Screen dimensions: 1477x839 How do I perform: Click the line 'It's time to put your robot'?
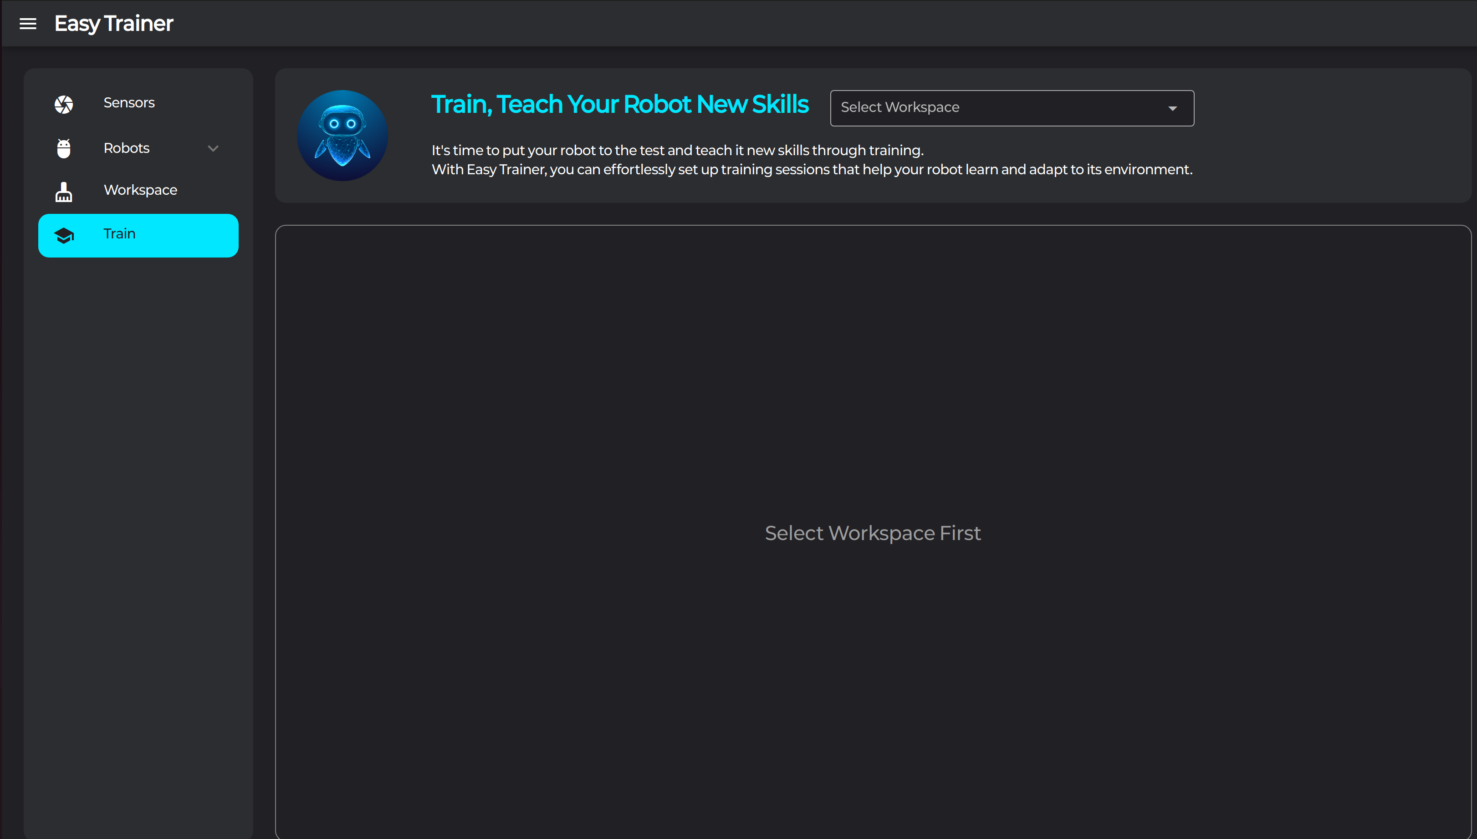pos(677,151)
